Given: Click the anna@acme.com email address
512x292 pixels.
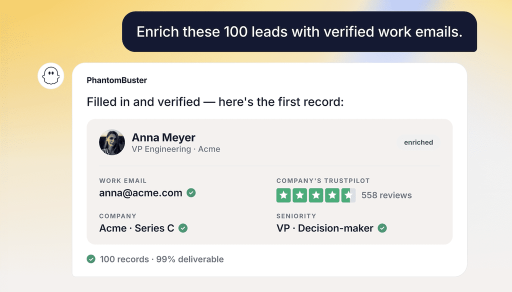Looking at the screenshot, I should (x=140, y=193).
